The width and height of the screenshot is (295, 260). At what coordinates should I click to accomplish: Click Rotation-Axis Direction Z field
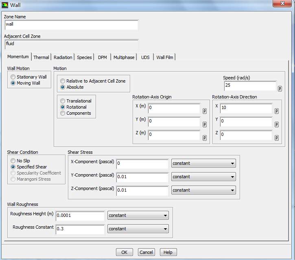tap(246, 135)
